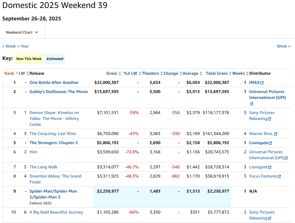The image size is (295, 223).
Task: Open Demon Slayer Infinity Castle release page
Action: (54, 118)
